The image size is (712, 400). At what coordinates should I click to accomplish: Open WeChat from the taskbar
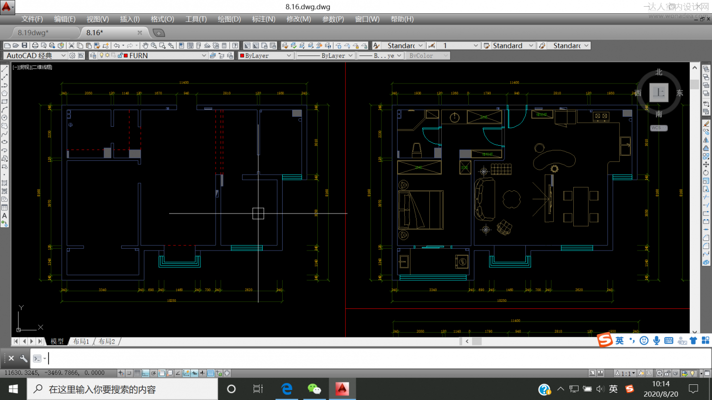[x=314, y=389]
